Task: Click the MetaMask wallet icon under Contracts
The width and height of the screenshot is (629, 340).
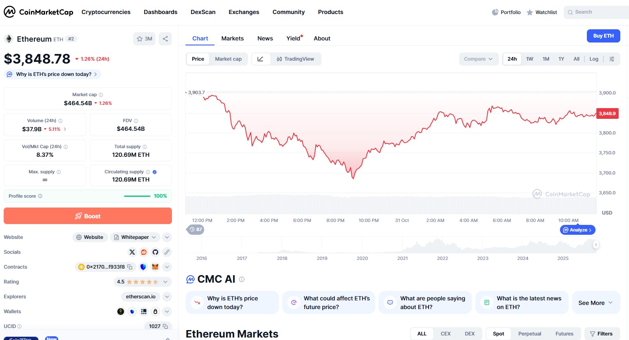Action: click(155, 267)
